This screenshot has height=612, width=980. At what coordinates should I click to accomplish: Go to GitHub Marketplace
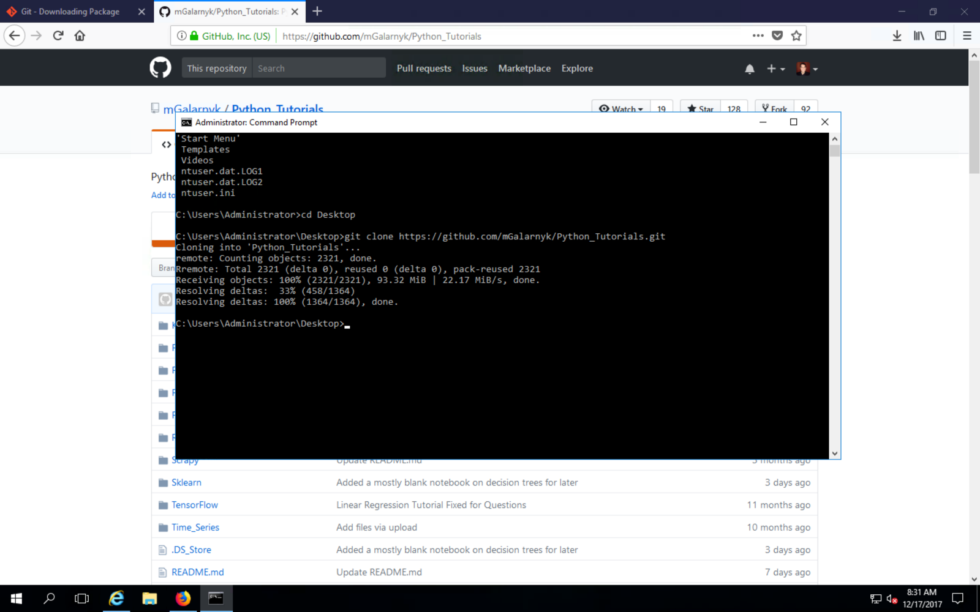[x=524, y=68]
